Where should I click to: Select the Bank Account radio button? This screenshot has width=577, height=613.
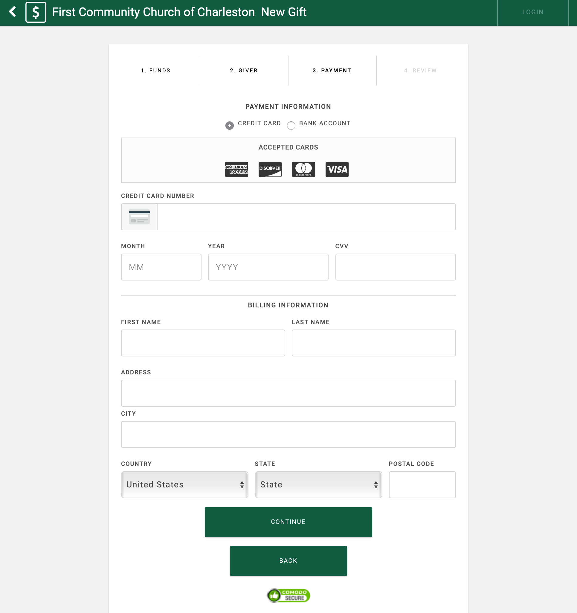(291, 126)
